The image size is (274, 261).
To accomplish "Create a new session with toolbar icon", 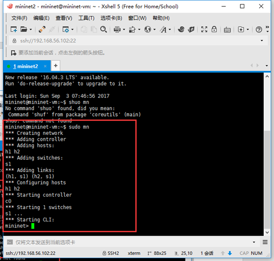I will 14,29.
